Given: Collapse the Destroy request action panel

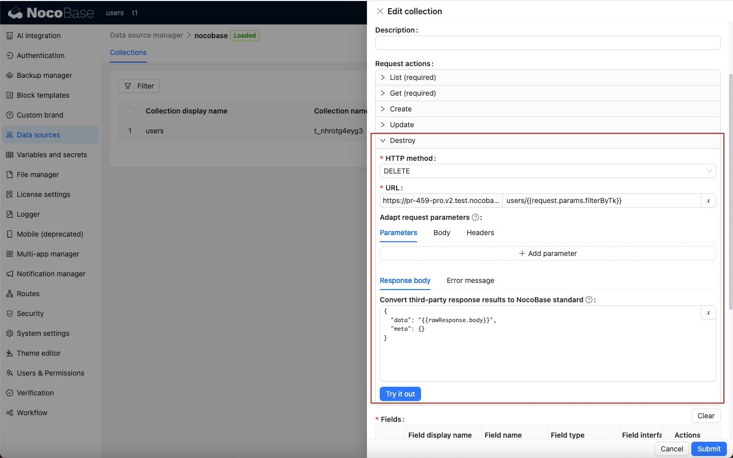Looking at the screenshot, I should 403,140.
